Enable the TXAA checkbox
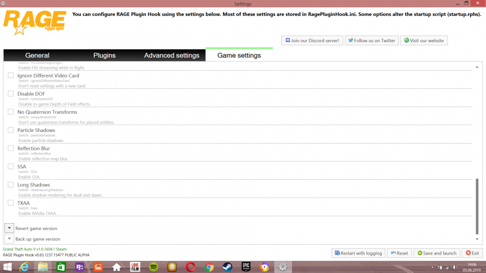The height and width of the screenshot is (273, 486). (11, 203)
